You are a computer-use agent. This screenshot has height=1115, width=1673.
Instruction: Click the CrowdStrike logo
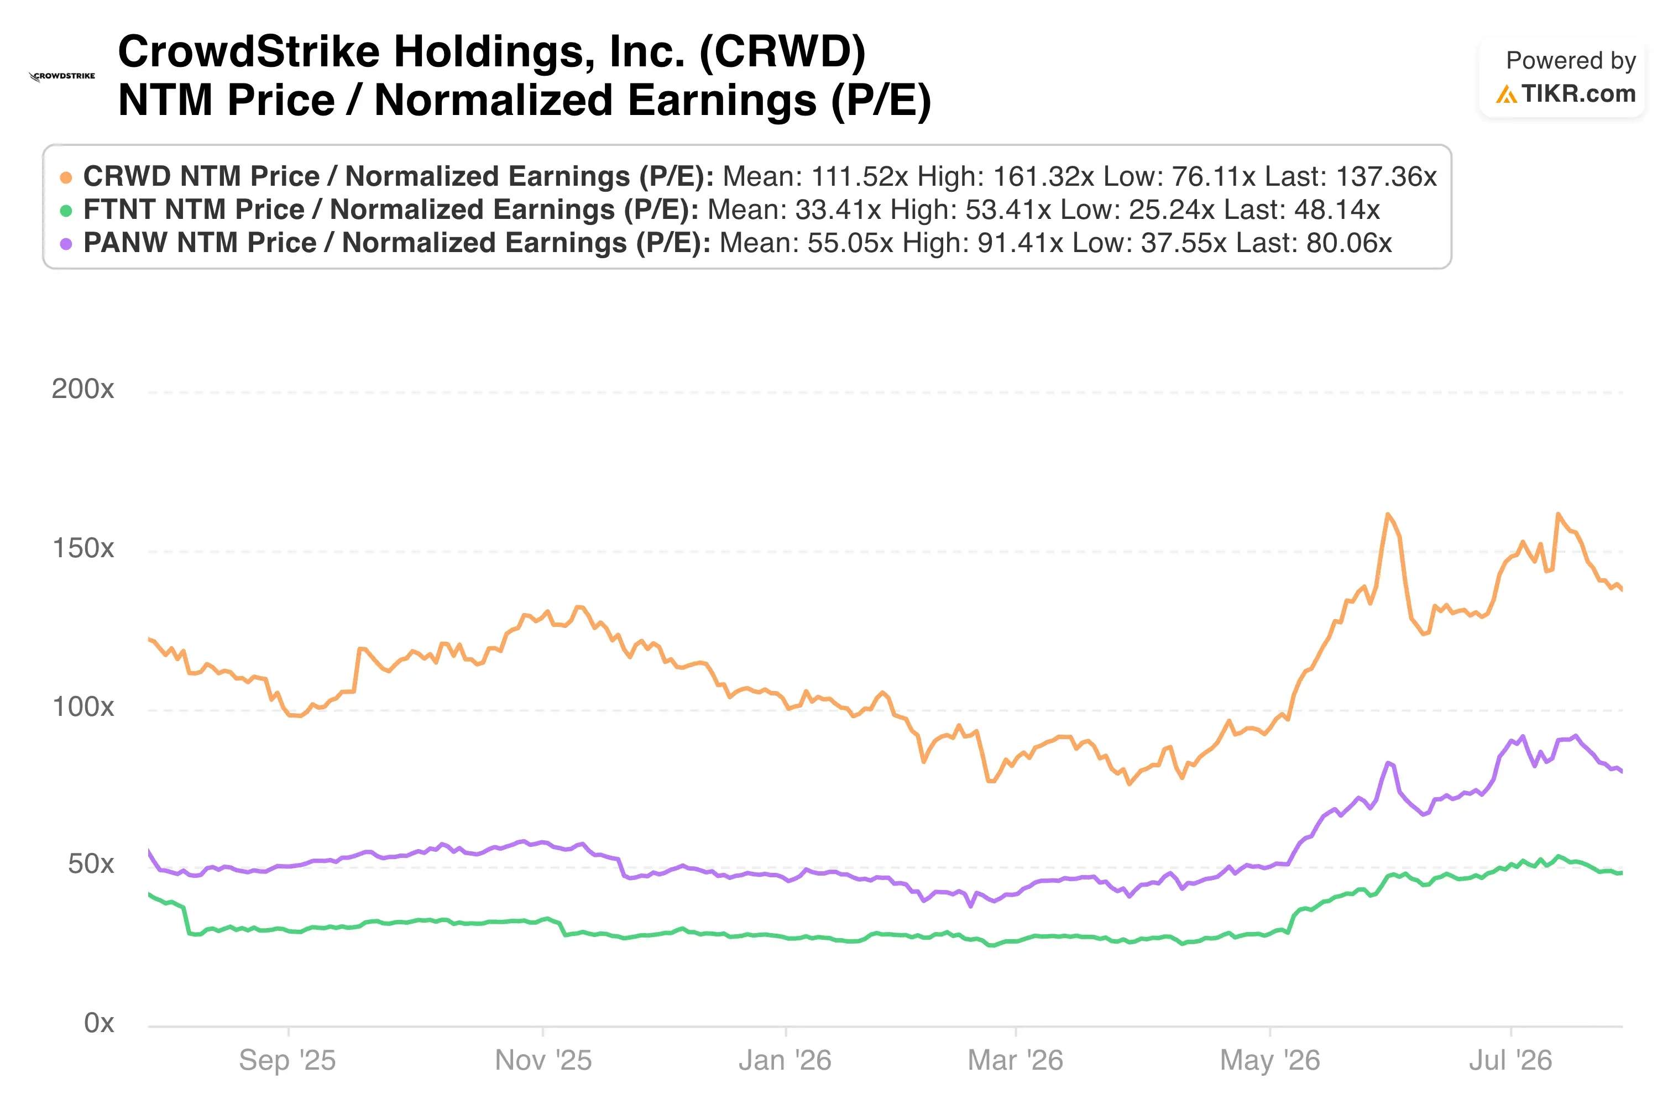click(x=62, y=77)
